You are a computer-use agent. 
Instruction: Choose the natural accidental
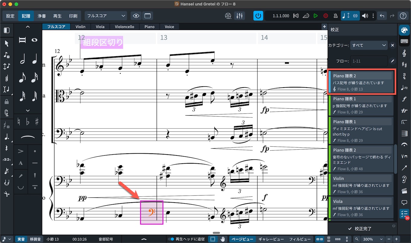coord(18,122)
